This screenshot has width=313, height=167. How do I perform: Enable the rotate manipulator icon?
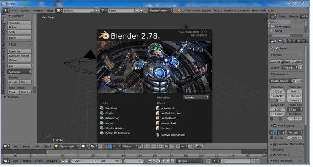tap(115, 147)
